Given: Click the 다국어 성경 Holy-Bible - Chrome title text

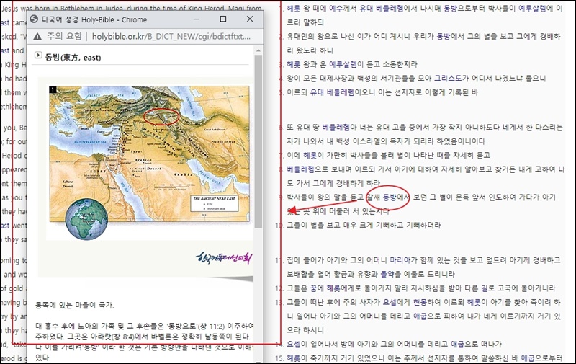Looking at the screenshot, I should click(94, 20).
